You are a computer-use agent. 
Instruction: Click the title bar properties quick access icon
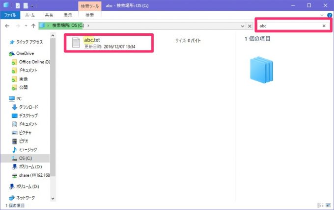18,5
